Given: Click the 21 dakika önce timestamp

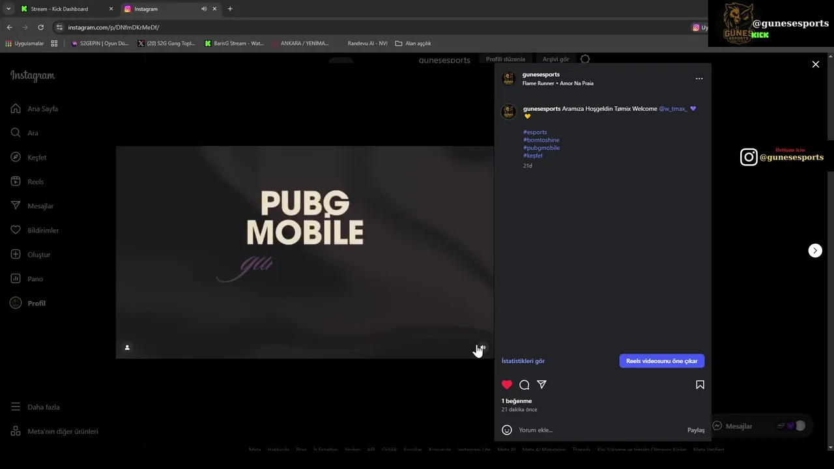Looking at the screenshot, I should coord(519,410).
